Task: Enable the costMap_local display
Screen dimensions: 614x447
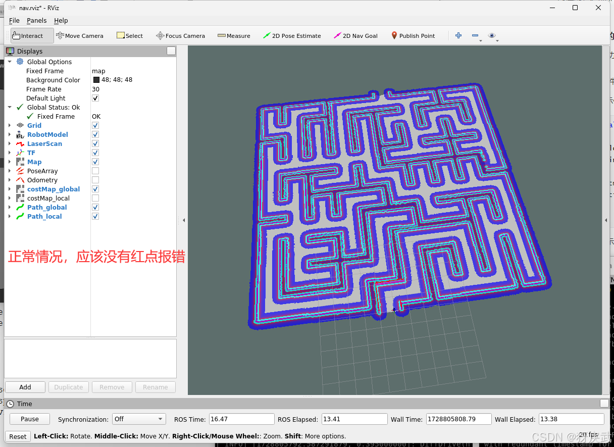Action: pyautogui.click(x=95, y=197)
